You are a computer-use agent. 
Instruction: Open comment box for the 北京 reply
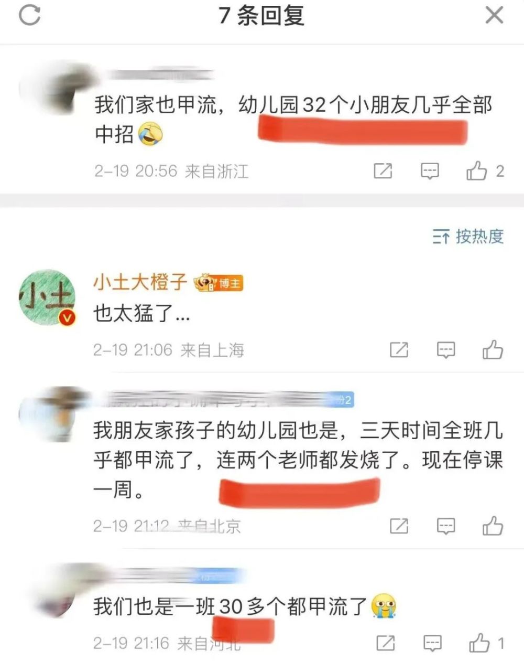coord(446,526)
